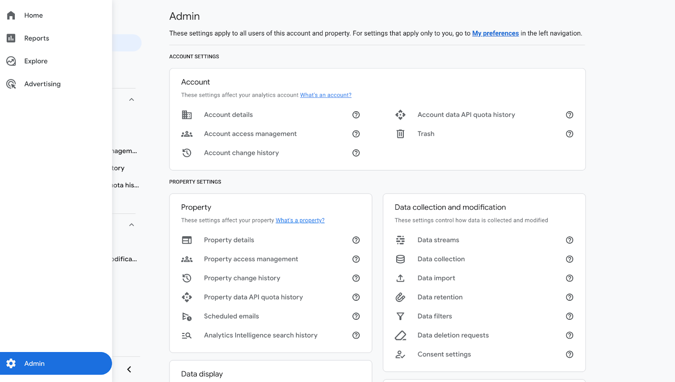
Task: Click help icon beside Data retention
Action: pos(570,297)
